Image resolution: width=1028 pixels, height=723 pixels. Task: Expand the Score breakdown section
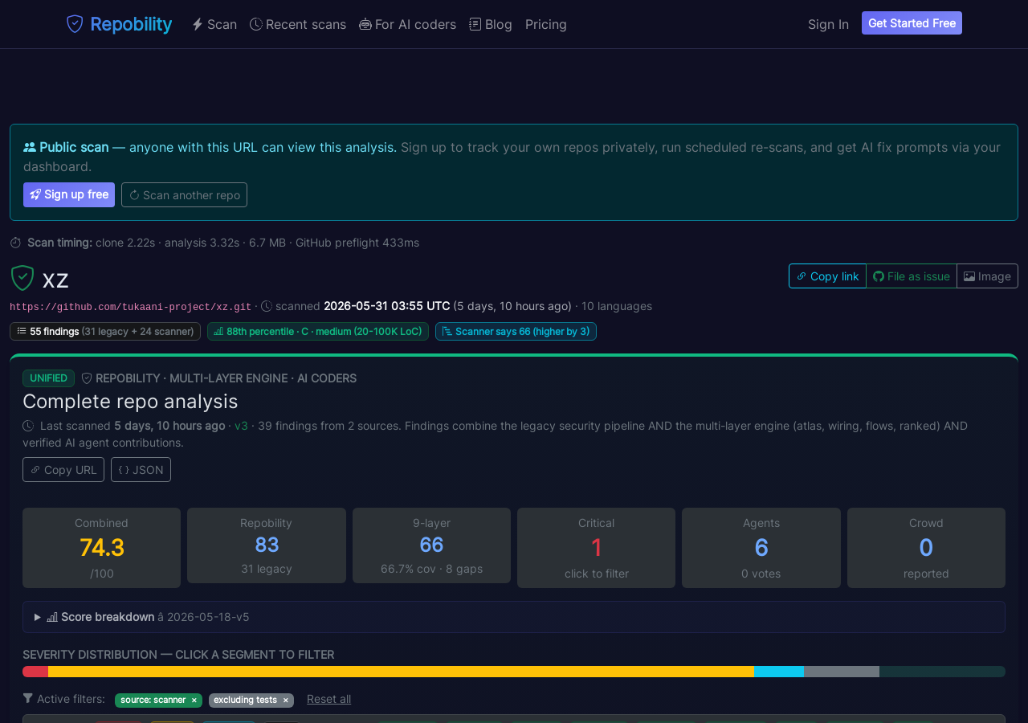click(x=514, y=617)
